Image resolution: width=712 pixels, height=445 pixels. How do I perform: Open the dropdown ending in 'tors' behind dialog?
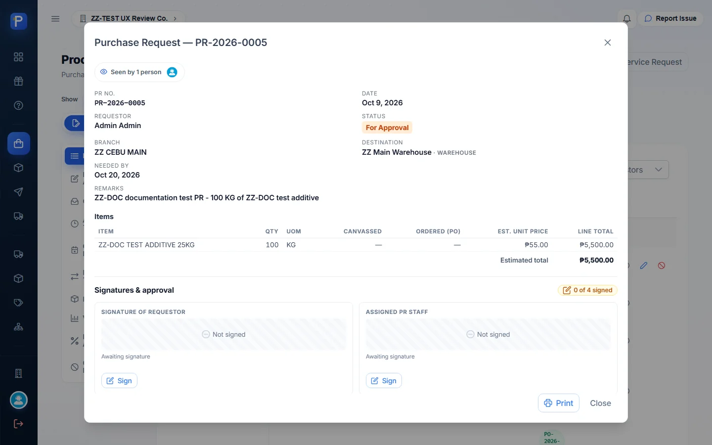(x=648, y=170)
